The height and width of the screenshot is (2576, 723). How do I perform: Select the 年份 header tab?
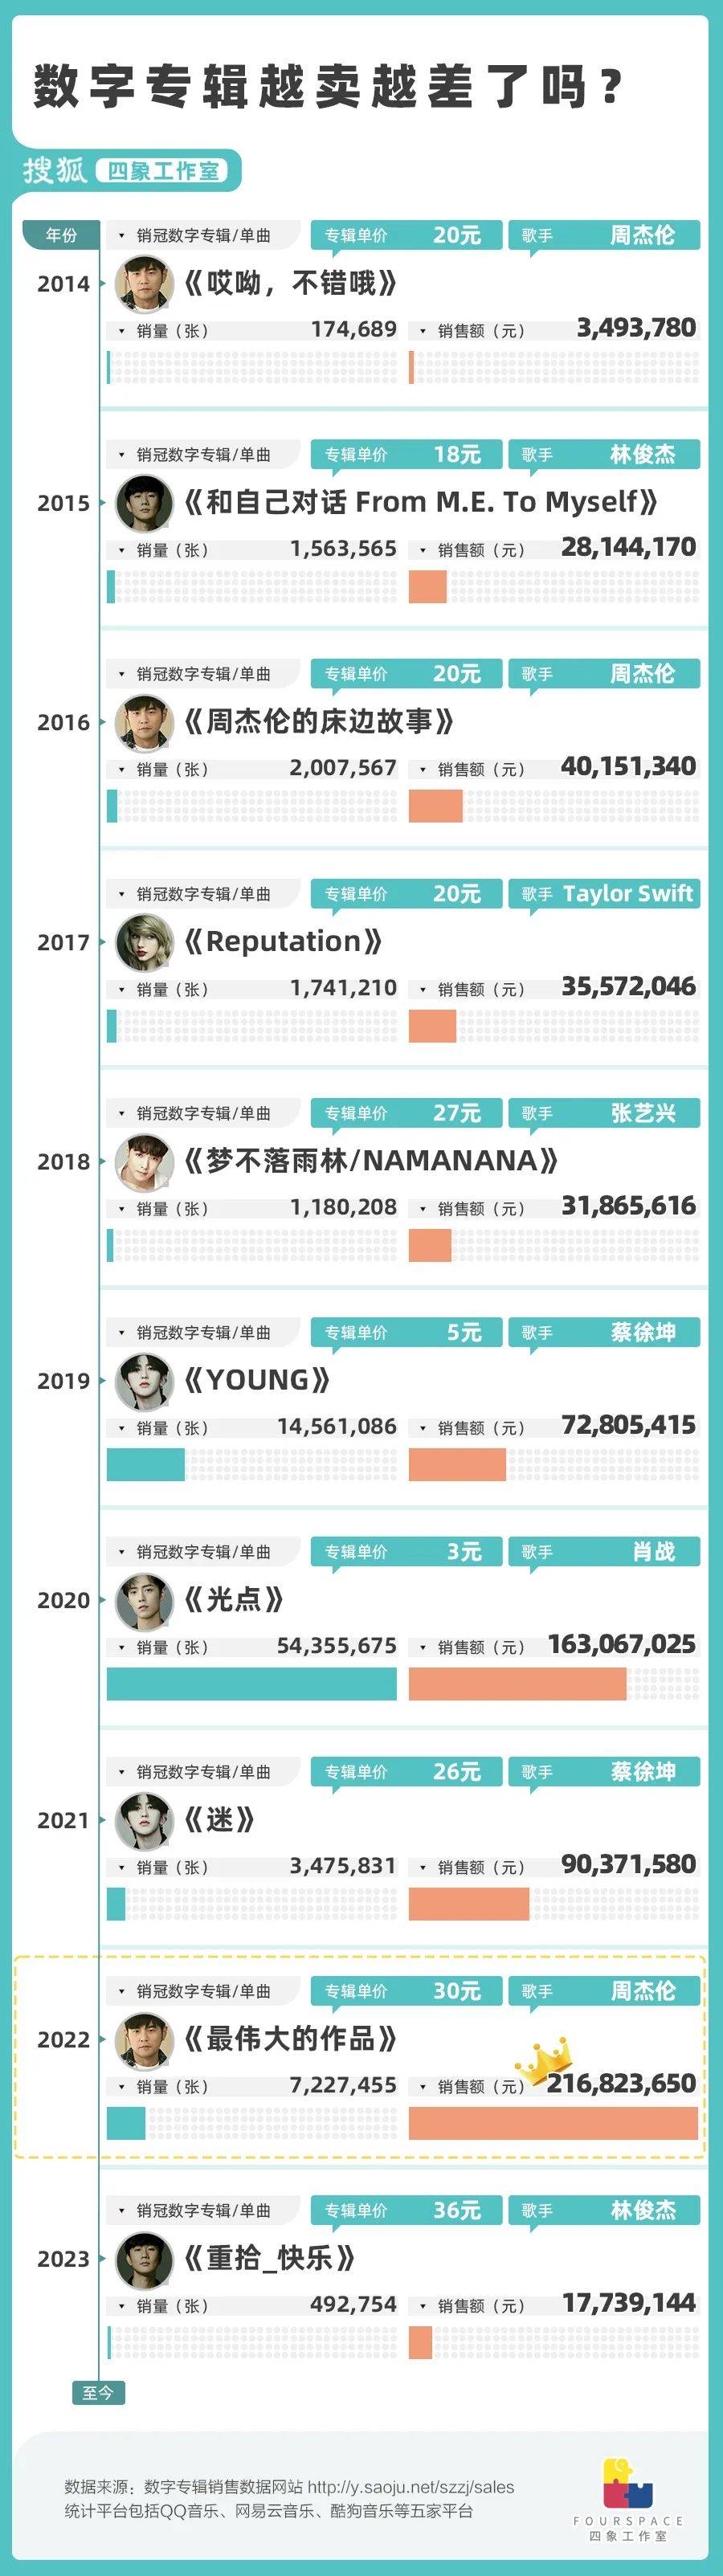[x=61, y=235]
